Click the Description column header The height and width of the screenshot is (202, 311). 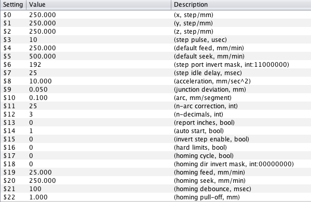tap(241, 5)
